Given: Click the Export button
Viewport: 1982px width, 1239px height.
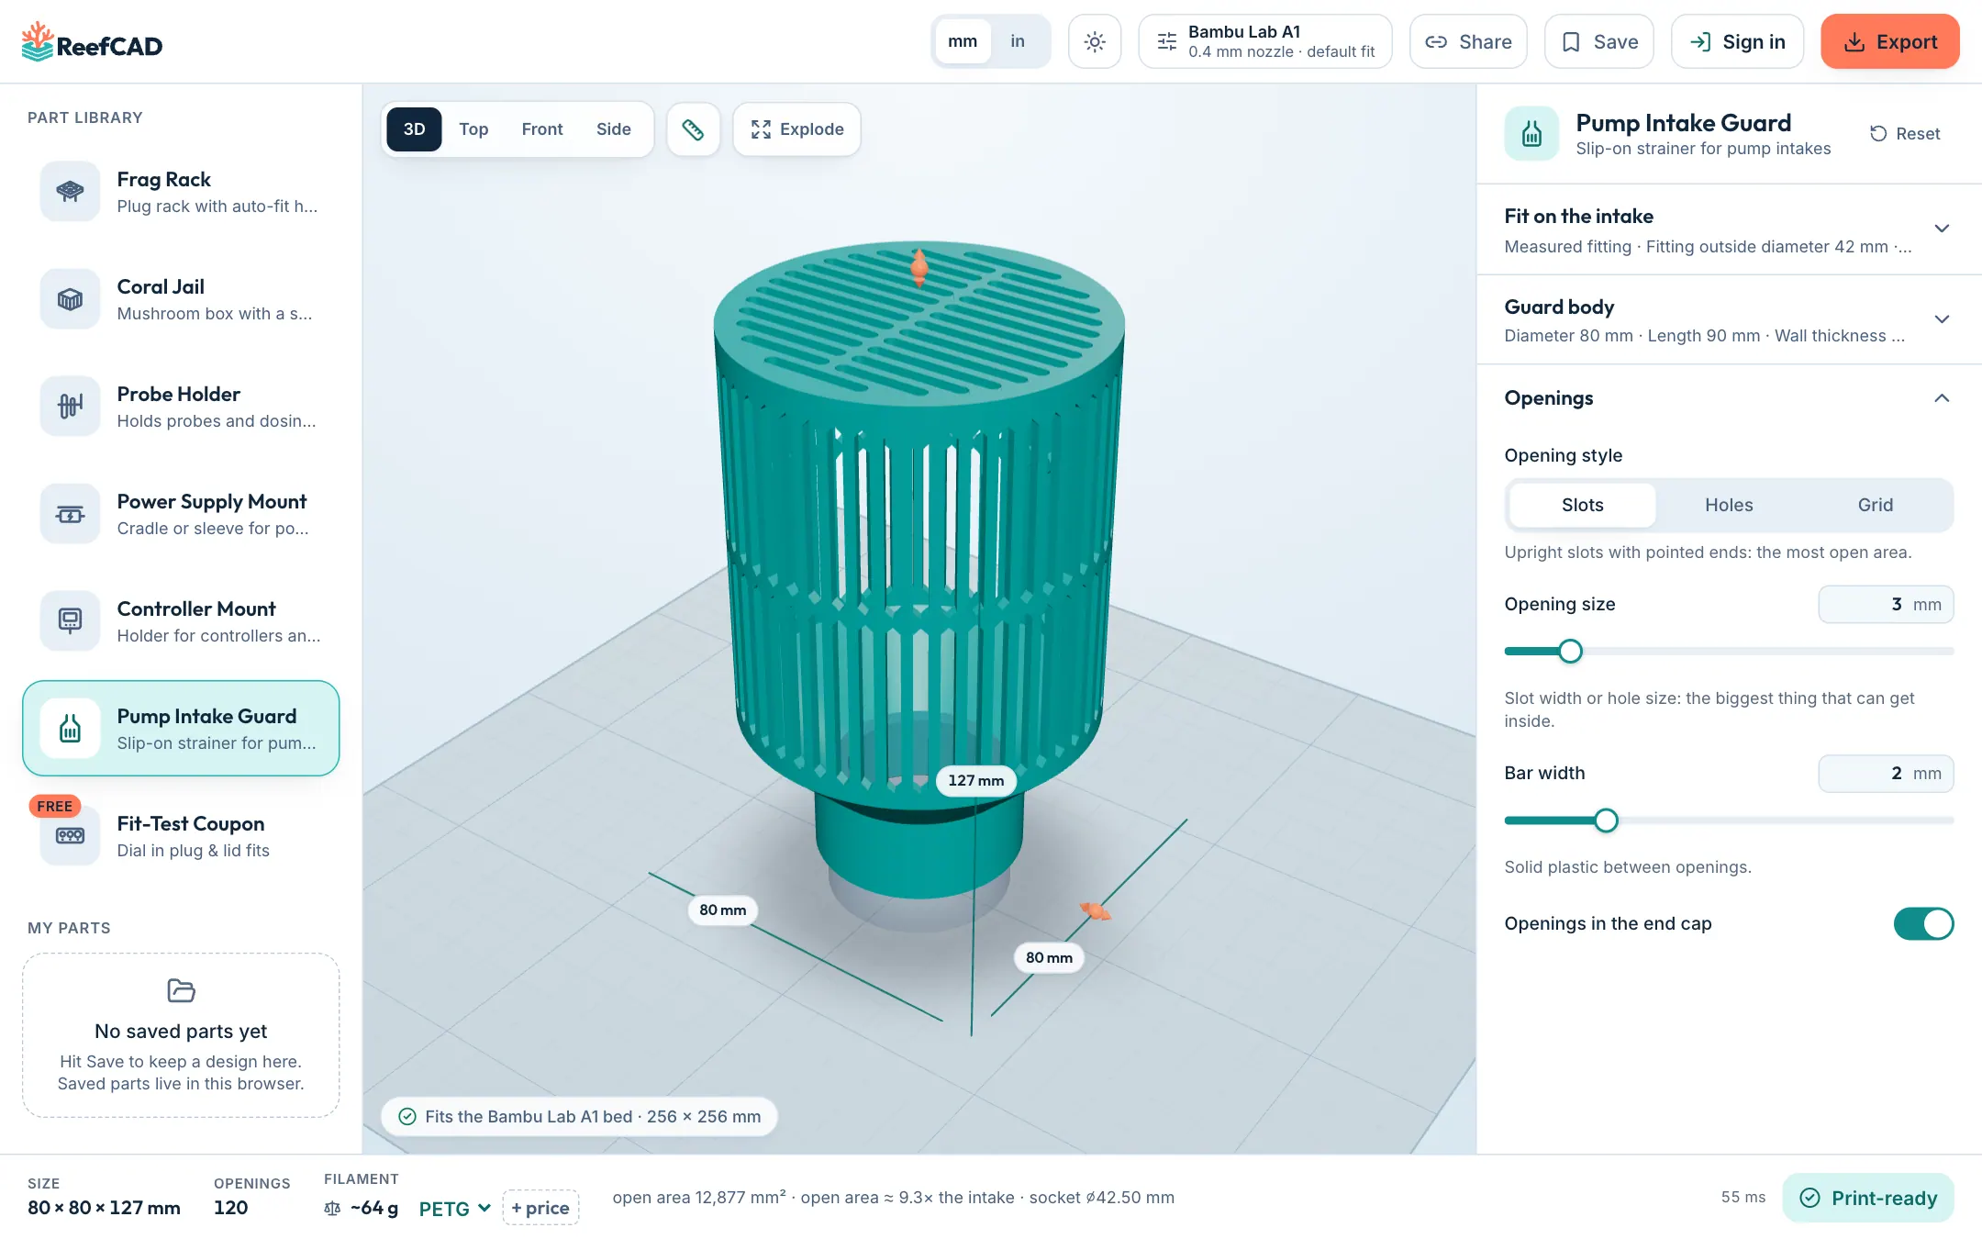Looking at the screenshot, I should (1890, 41).
